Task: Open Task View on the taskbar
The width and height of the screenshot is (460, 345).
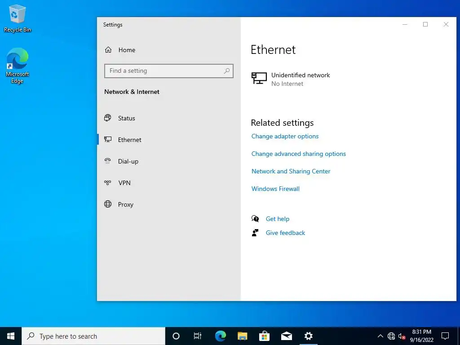Action: pyautogui.click(x=198, y=336)
